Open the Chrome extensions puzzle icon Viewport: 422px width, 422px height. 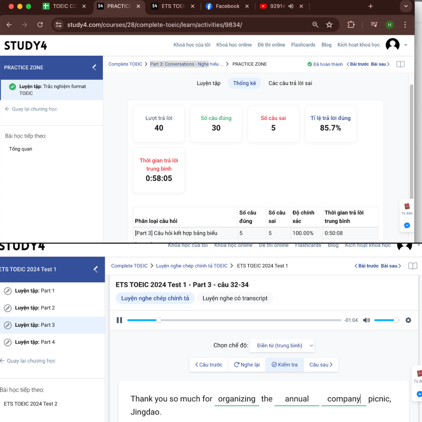[x=351, y=25]
